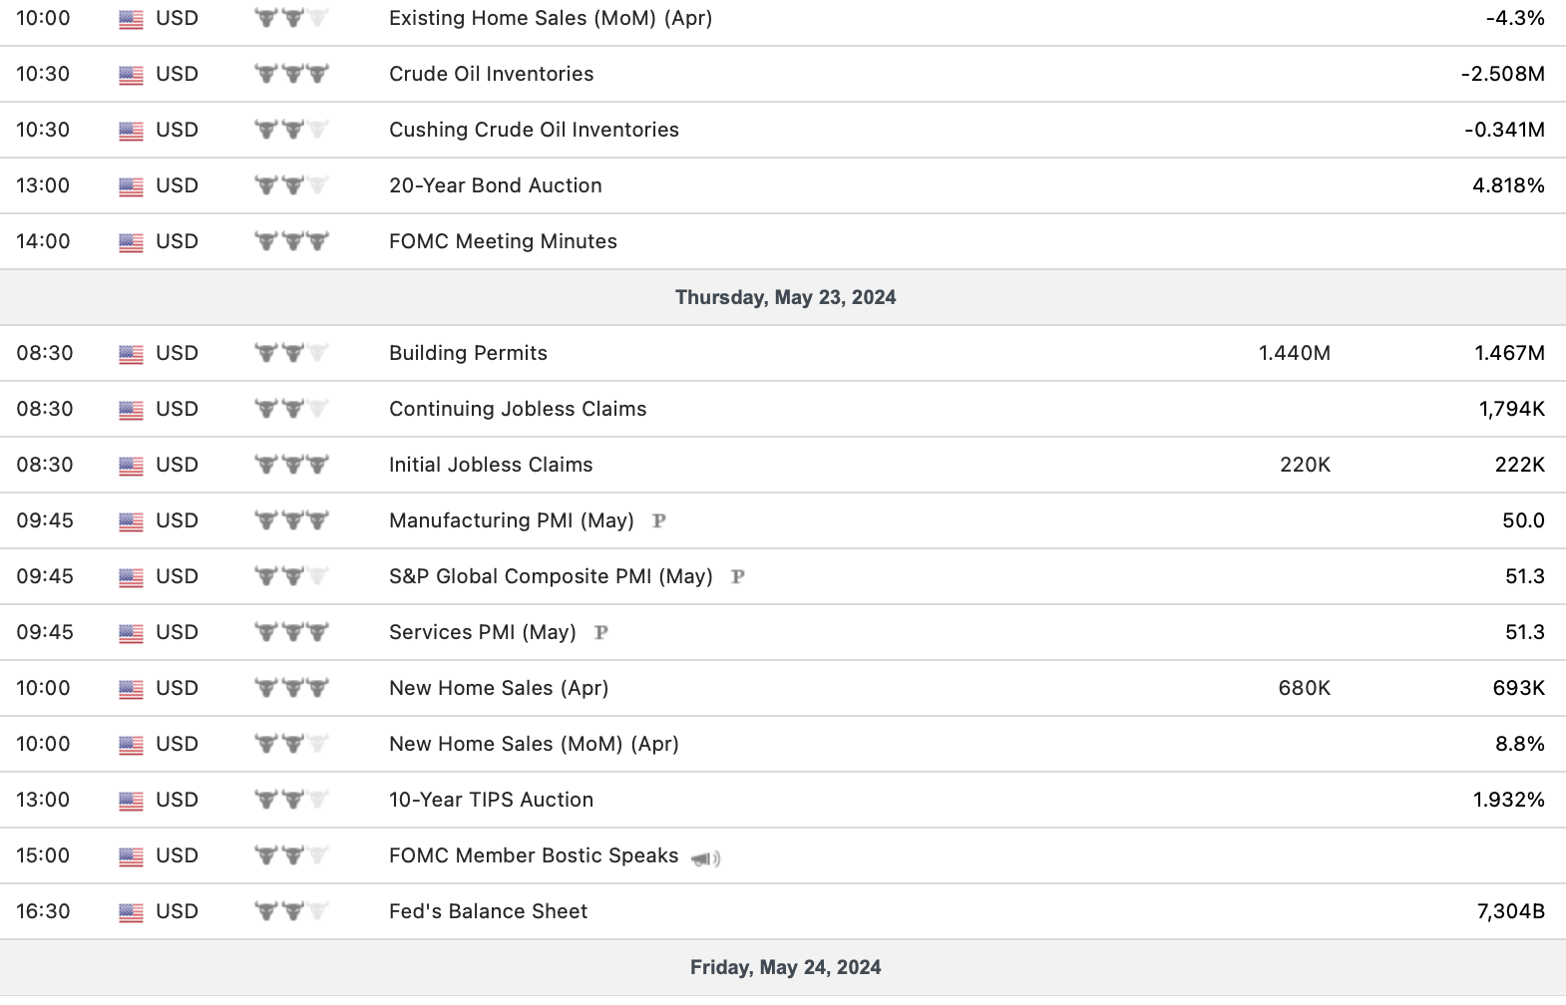
Task: Click the US flag in the FOMC Meeting Minutes row
Action: click(131, 242)
